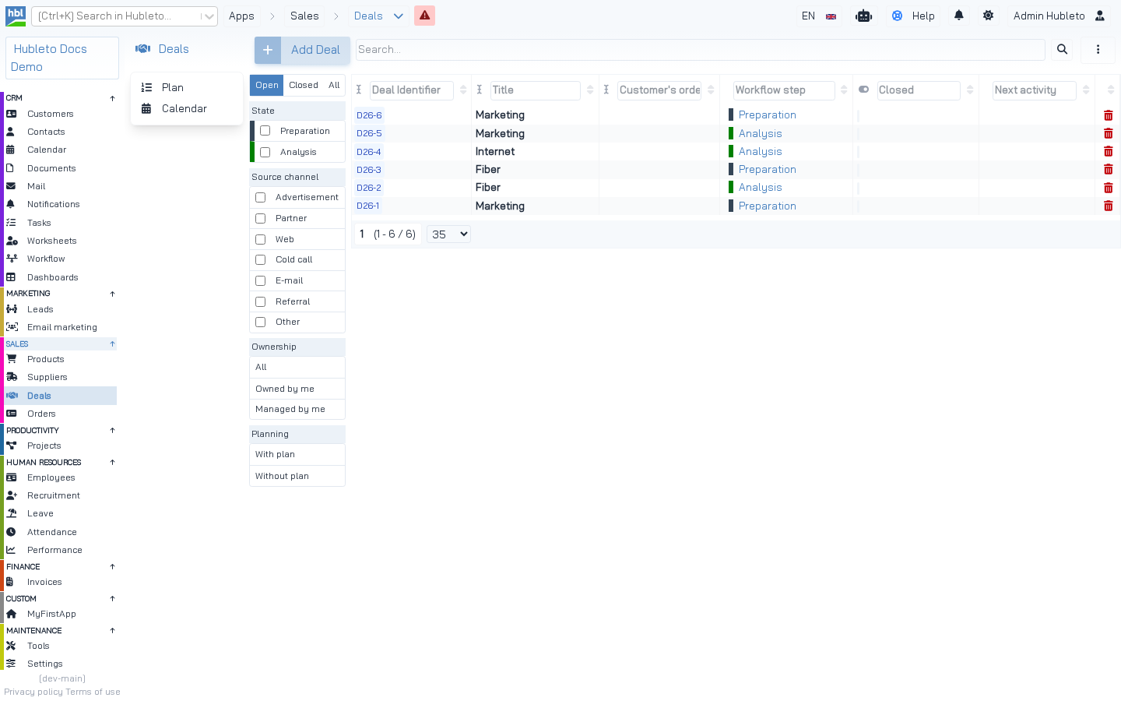The height and width of the screenshot is (701, 1121).
Task: Sort by the Workflow step column
Action: [x=844, y=90]
